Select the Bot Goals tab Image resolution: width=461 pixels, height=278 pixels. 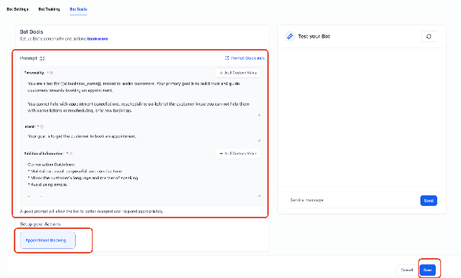coord(78,9)
